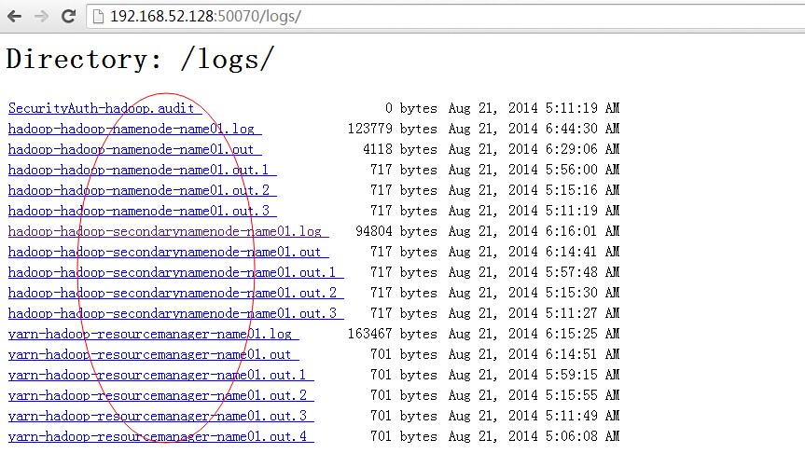Open yarn-hadoop-resourcemanager-name01.out.1 link

pos(159,375)
